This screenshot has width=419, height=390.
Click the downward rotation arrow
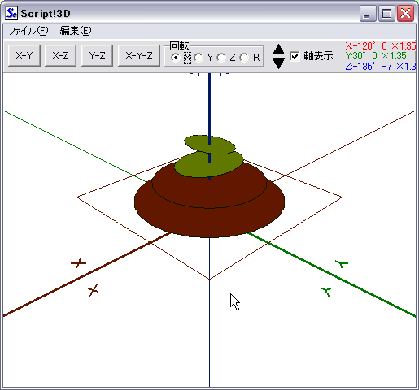tap(278, 63)
